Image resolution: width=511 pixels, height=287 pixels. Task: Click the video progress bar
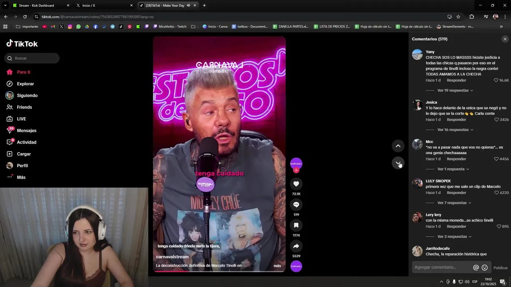(x=219, y=271)
